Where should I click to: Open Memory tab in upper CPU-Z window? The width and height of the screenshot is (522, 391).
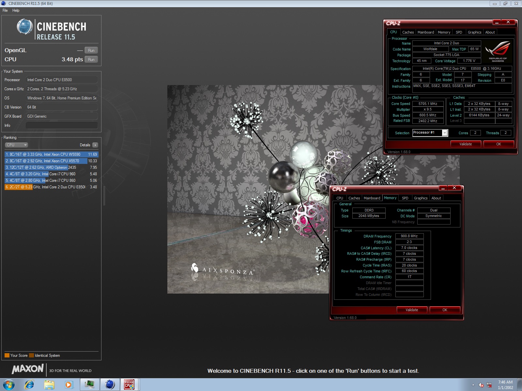tap(444, 32)
